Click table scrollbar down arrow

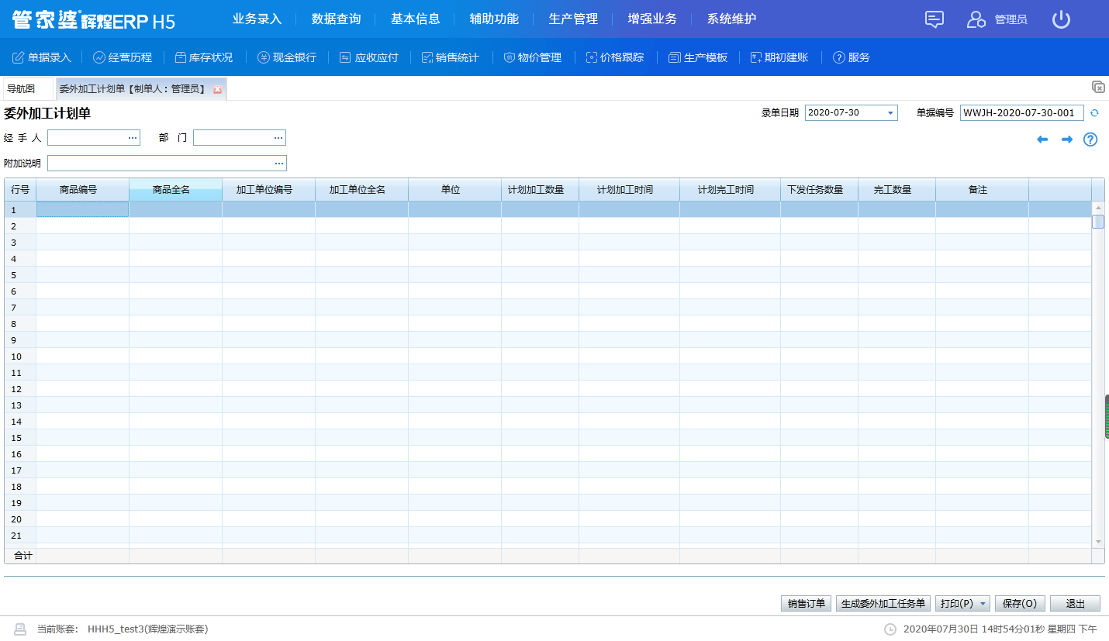1098,541
